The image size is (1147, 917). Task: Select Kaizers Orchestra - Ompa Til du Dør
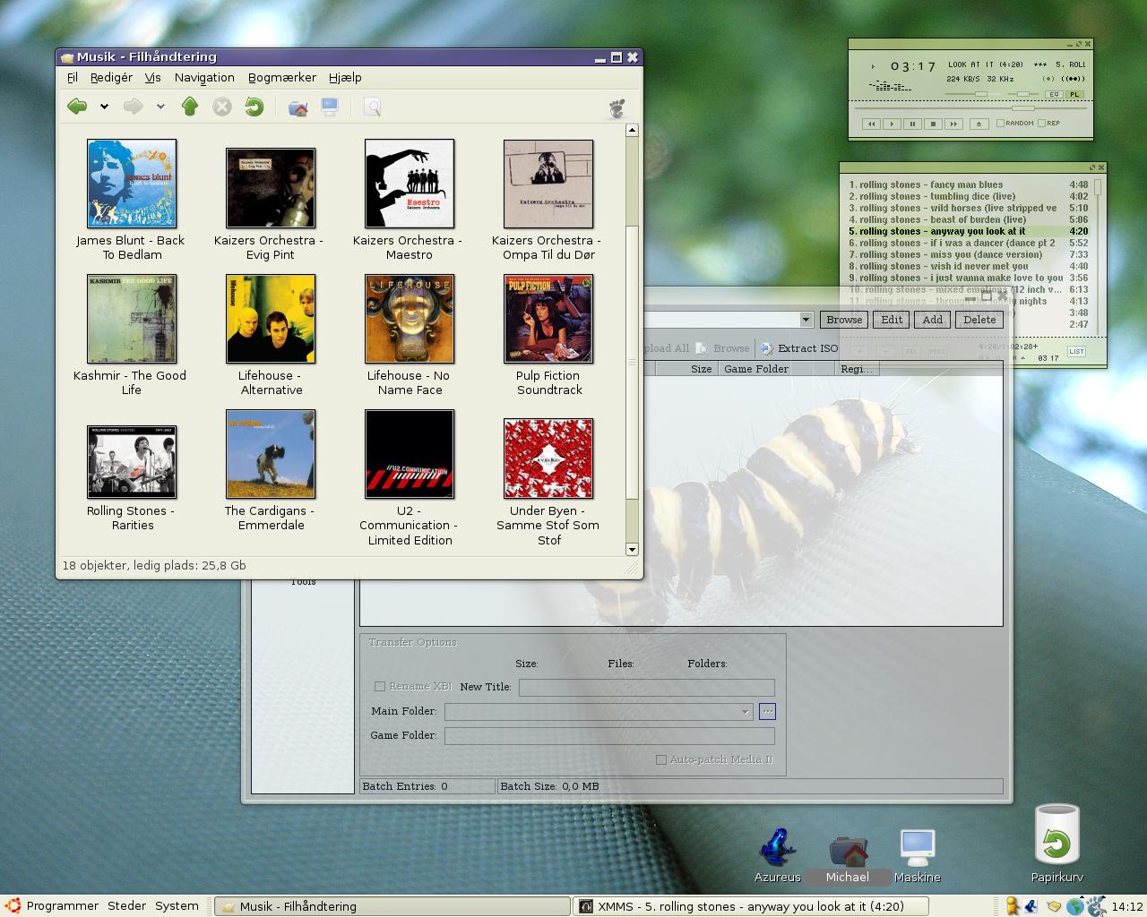click(x=548, y=201)
